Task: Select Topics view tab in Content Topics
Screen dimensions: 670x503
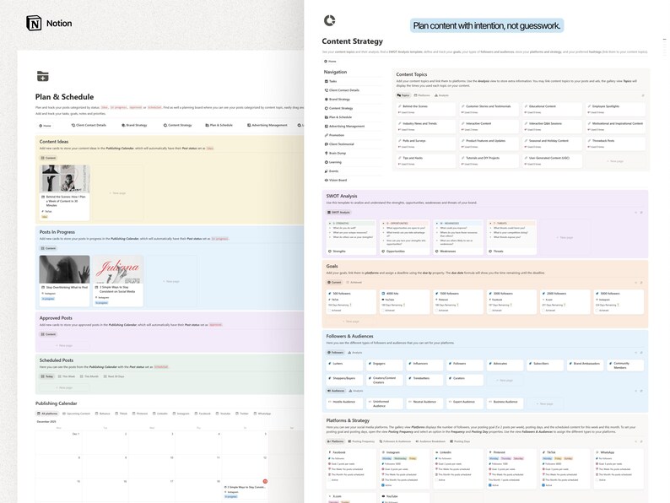Action: [403, 95]
